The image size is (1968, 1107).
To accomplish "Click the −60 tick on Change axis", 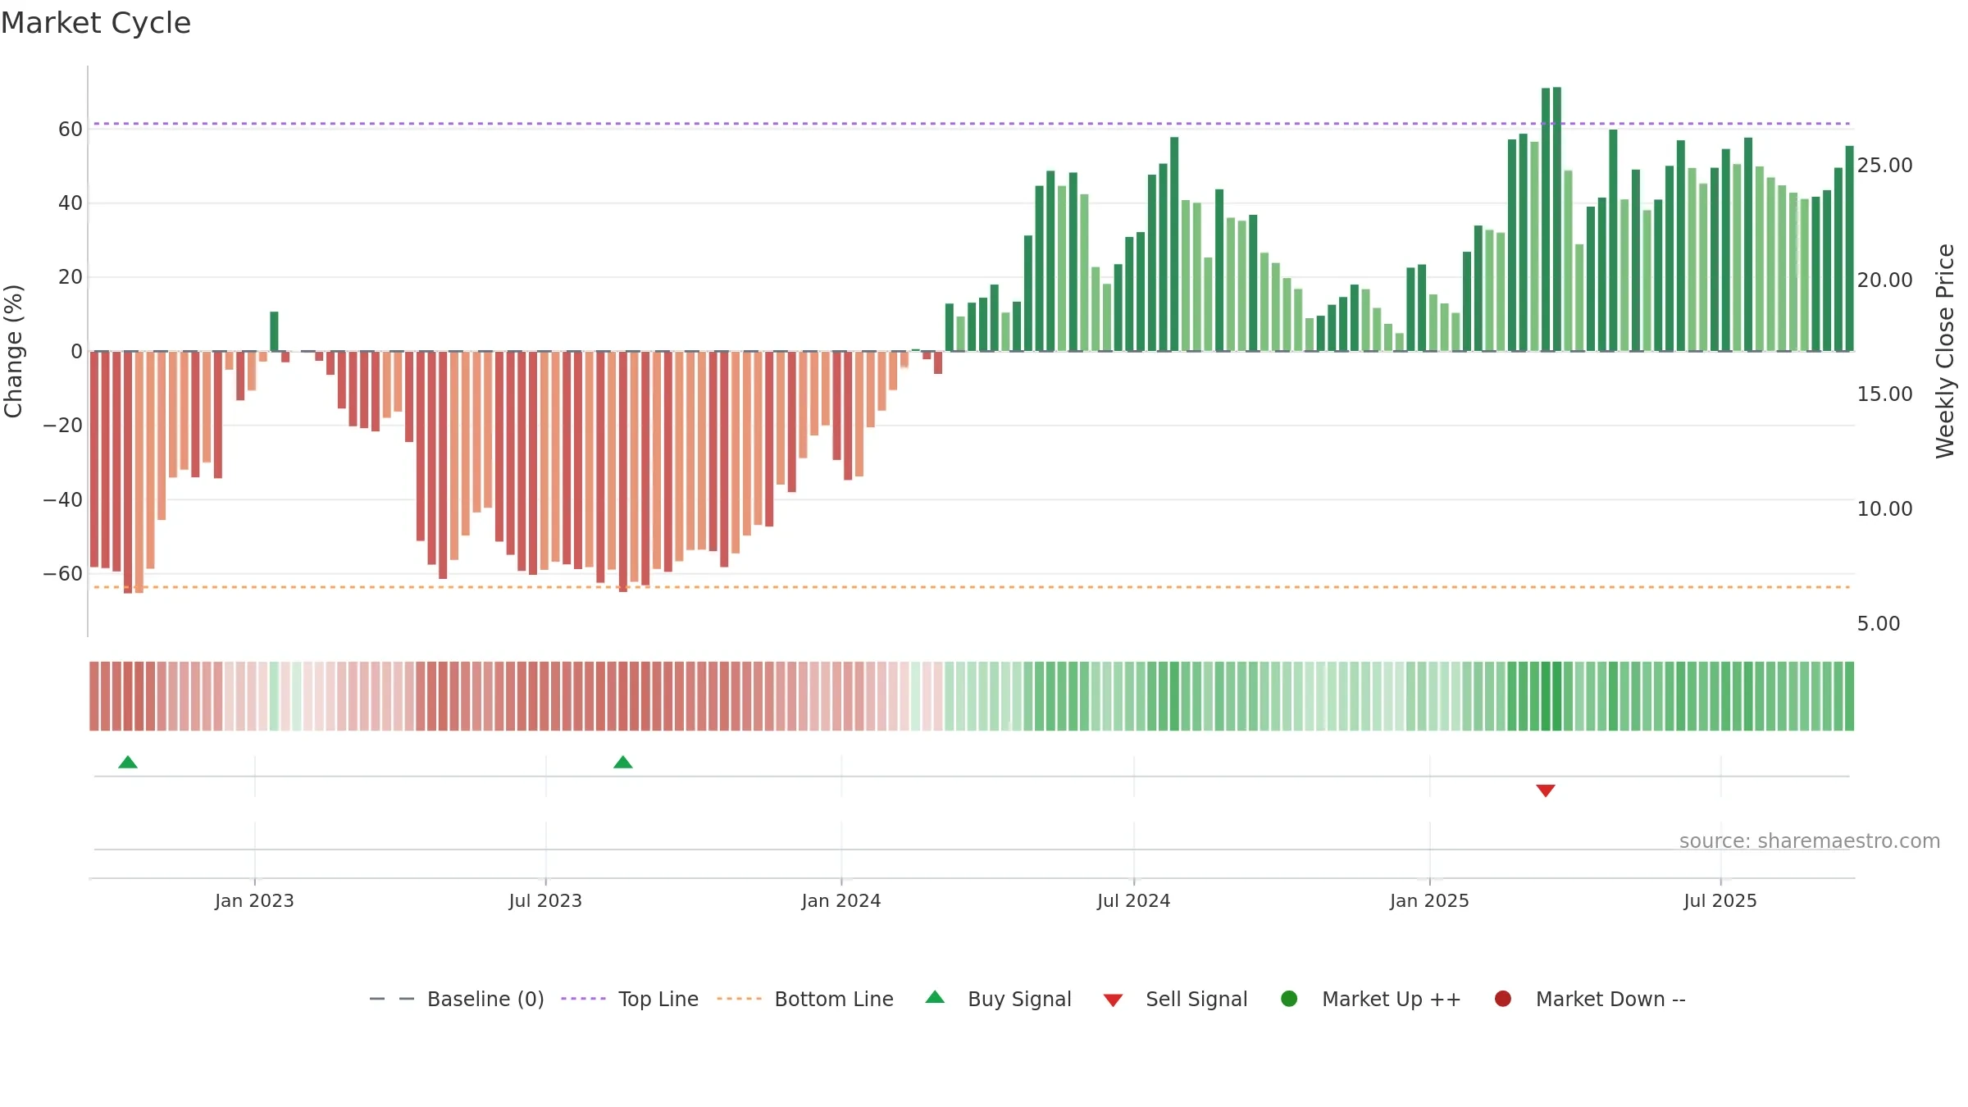I will pyautogui.click(x=63, y=574).
